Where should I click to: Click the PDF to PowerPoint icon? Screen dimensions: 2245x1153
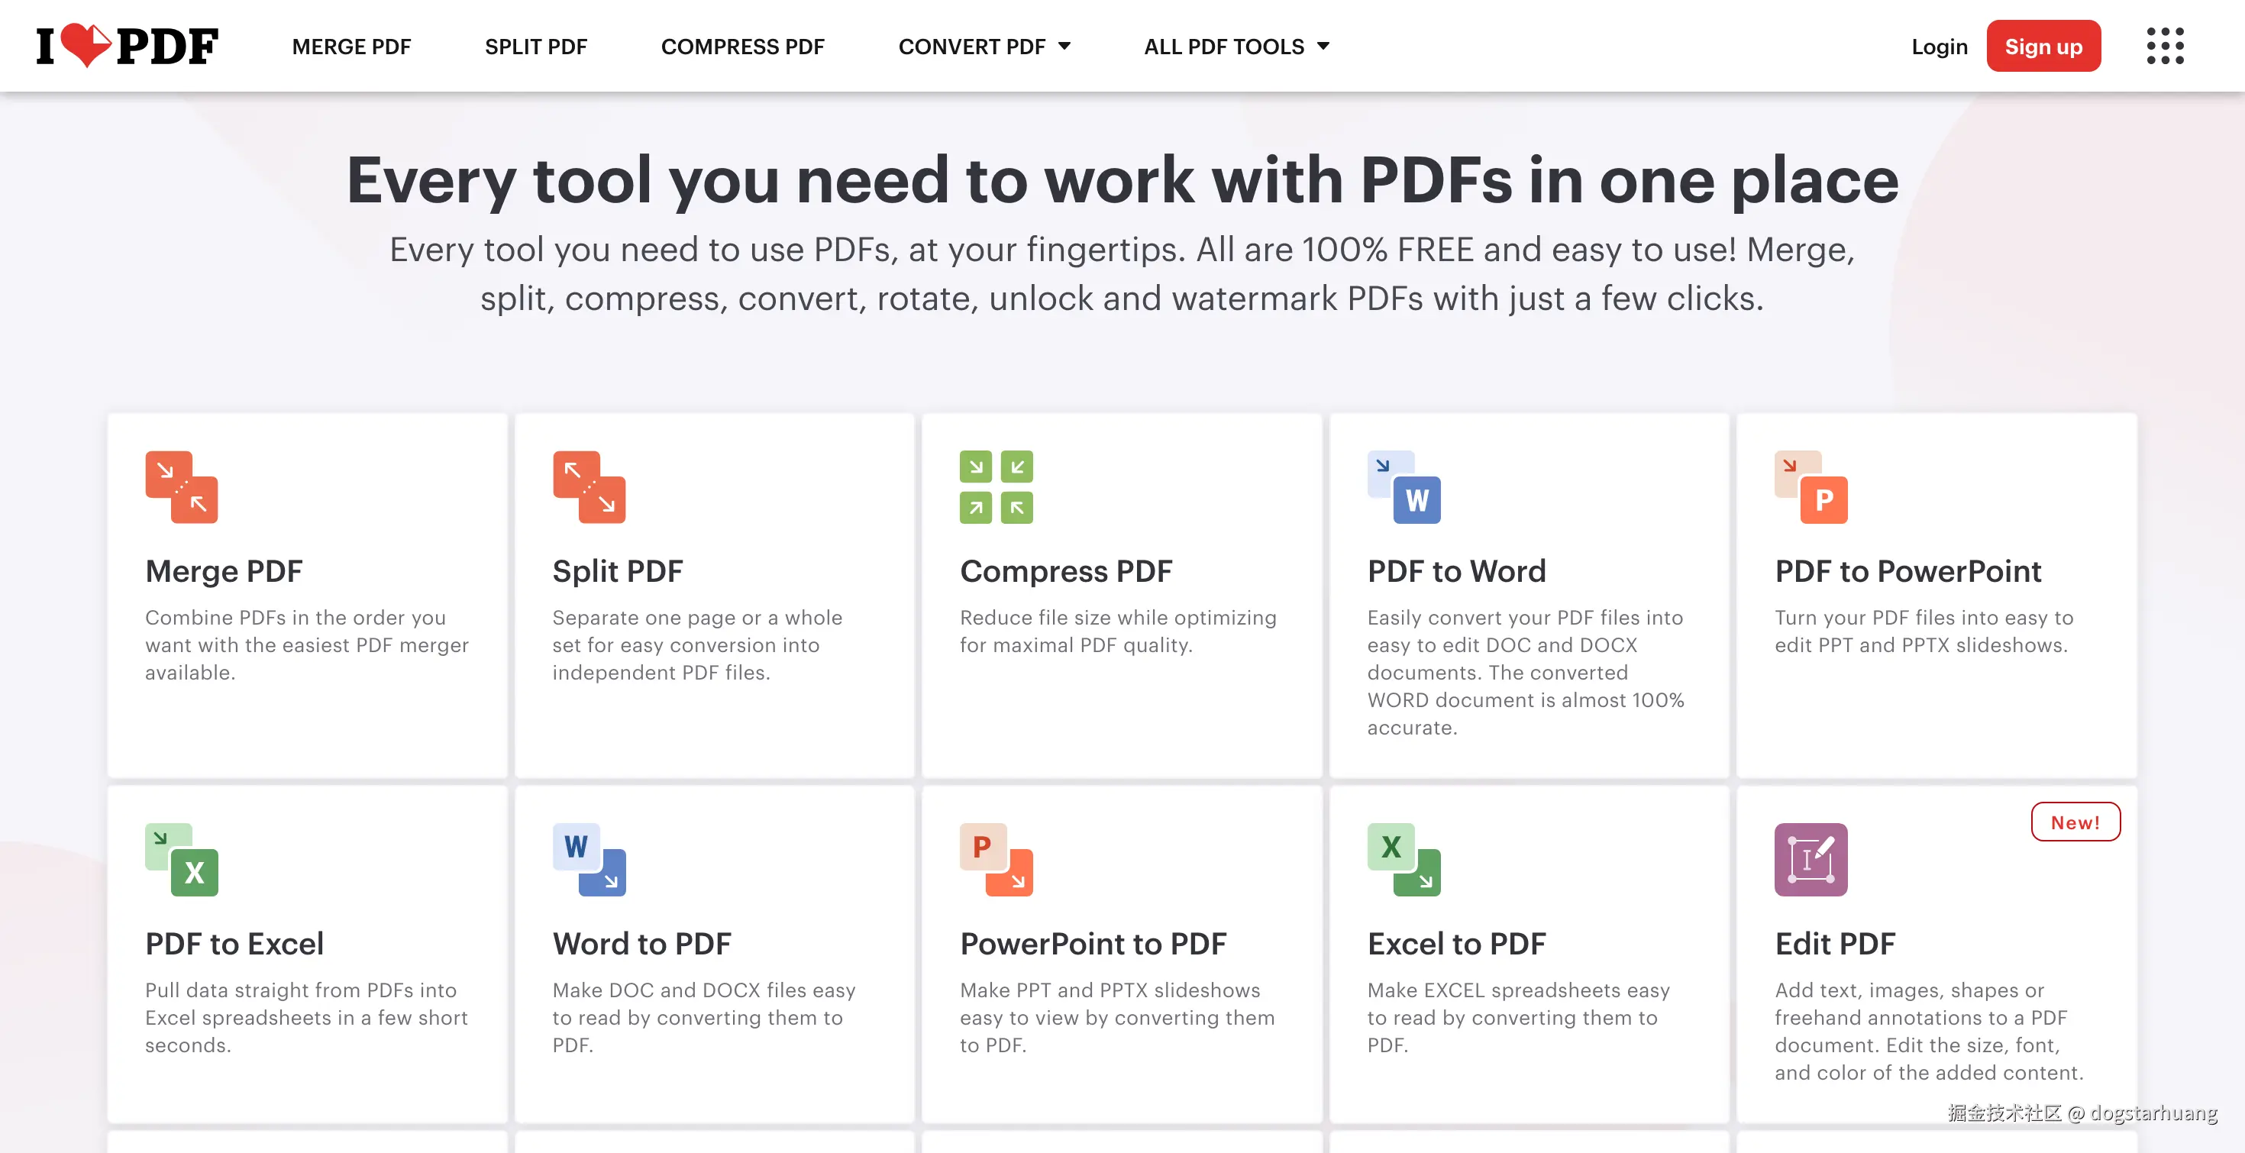tap(1811, 487)
